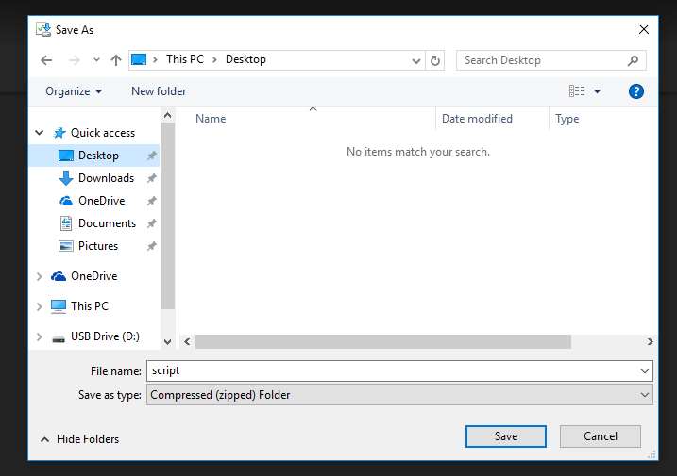Image resolution: width=677 pixels, height=476 pixels.
Task: Click Hide Folders toggle
Action: tap(79, 439)
